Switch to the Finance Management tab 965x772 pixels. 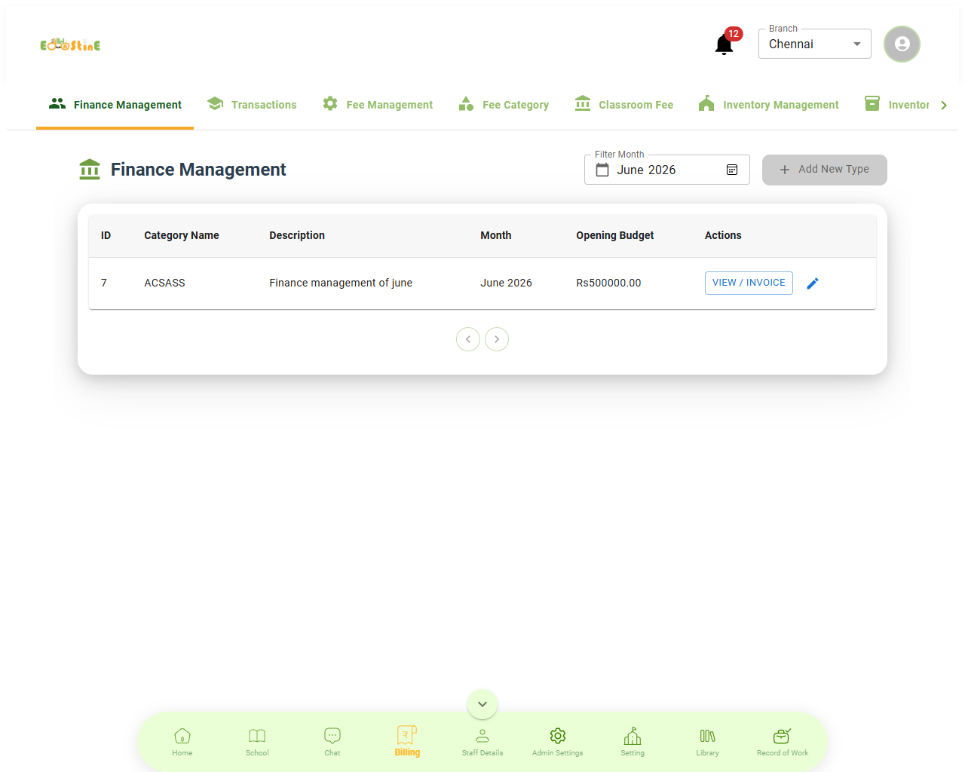click(115, 105)
